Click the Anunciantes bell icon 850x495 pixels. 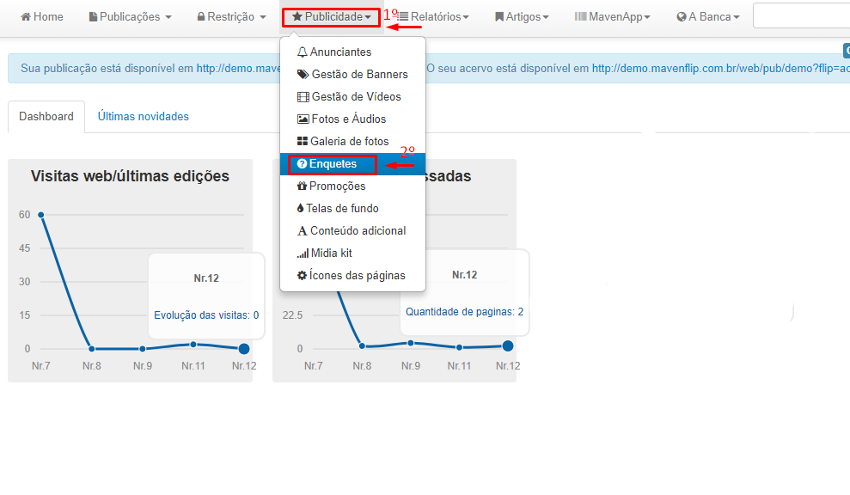click(x=303, y=52)
